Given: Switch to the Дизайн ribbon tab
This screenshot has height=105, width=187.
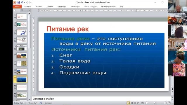Looking at the screenshot, I should [50, 6].
